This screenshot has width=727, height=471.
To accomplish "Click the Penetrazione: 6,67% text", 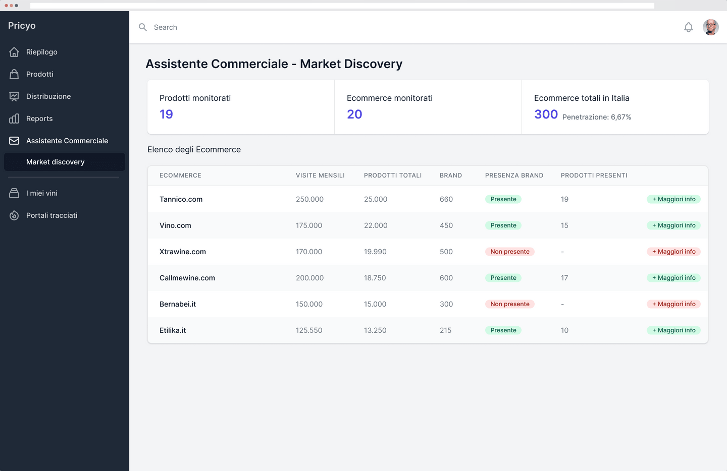I will [x=597, y=117].
